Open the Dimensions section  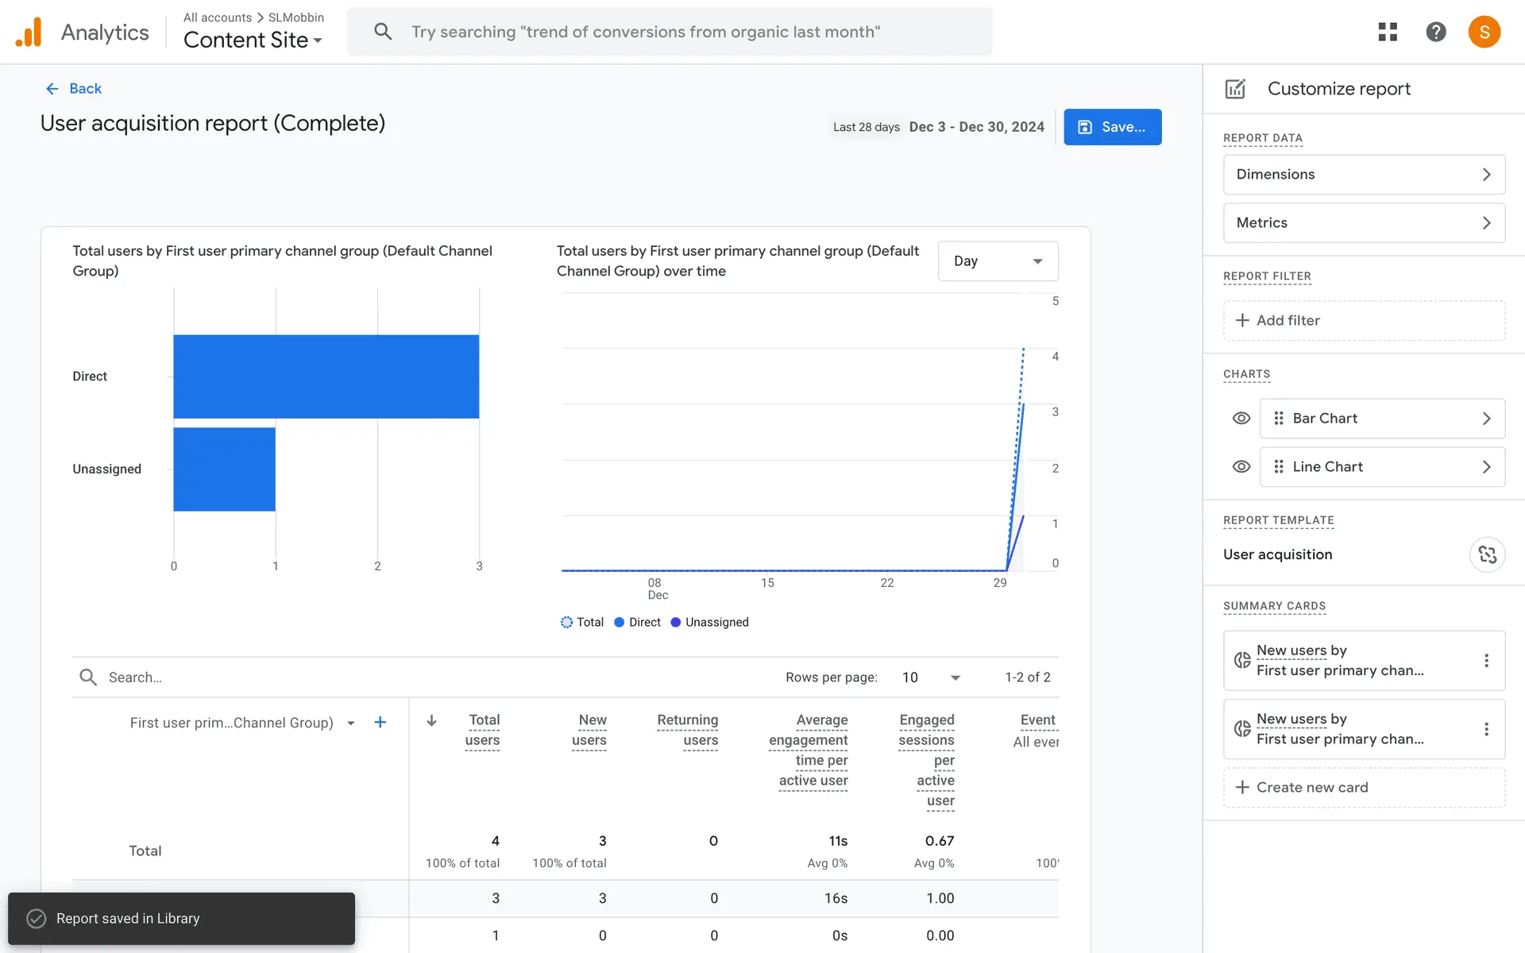tap(1364, 175)
